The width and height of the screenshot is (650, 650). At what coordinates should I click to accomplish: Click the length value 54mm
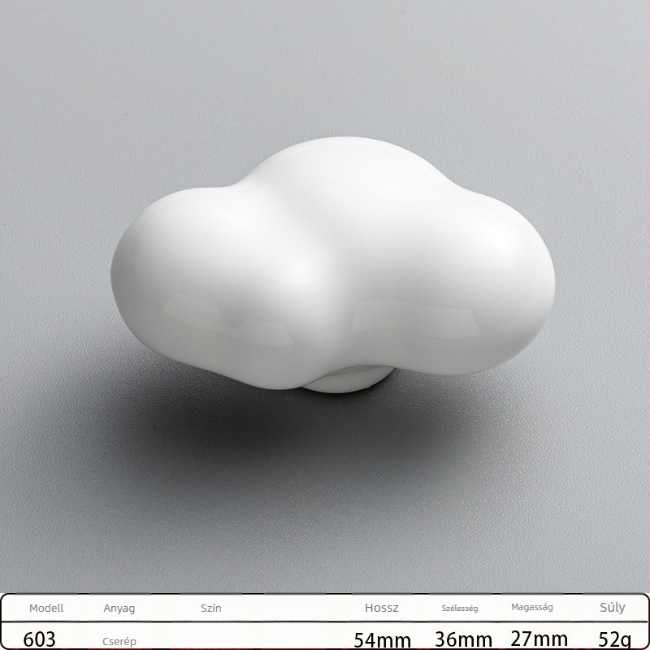tap(381, 639)
